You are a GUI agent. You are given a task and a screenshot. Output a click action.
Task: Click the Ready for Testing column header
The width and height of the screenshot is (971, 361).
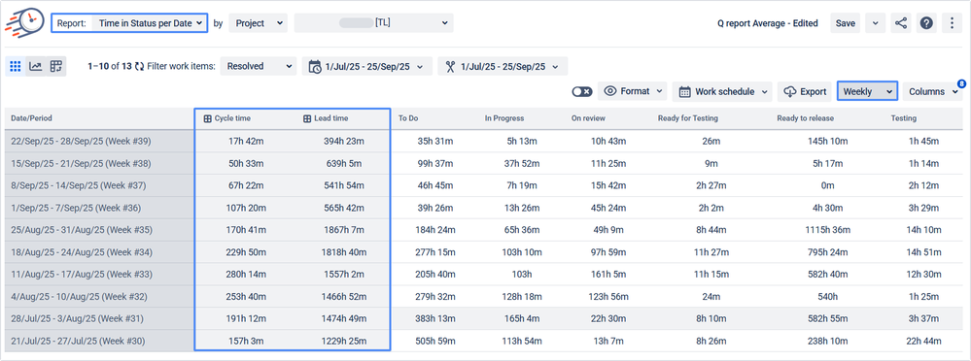pyautogui.click(x=687, y=118)
